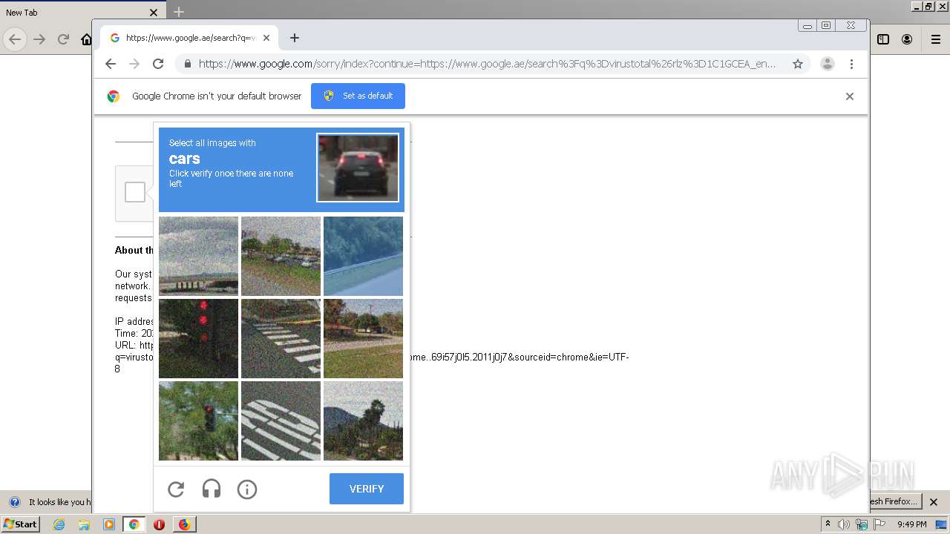Screen dimensions: 950x534
Task: Close the Firefox notification bar
Action: (x=934, y=502)
